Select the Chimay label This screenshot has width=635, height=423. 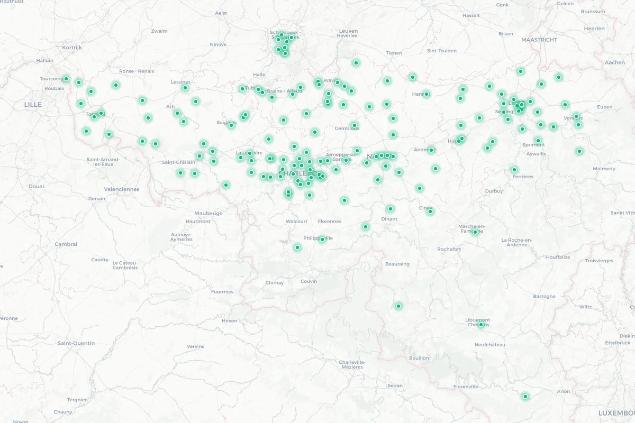(x=275, y=283)
